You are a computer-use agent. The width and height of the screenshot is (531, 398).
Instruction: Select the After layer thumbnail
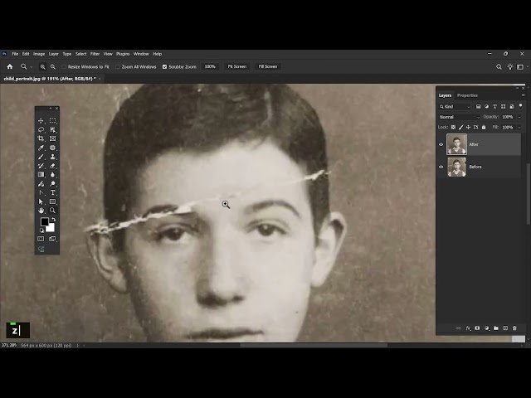pos(456,144)
